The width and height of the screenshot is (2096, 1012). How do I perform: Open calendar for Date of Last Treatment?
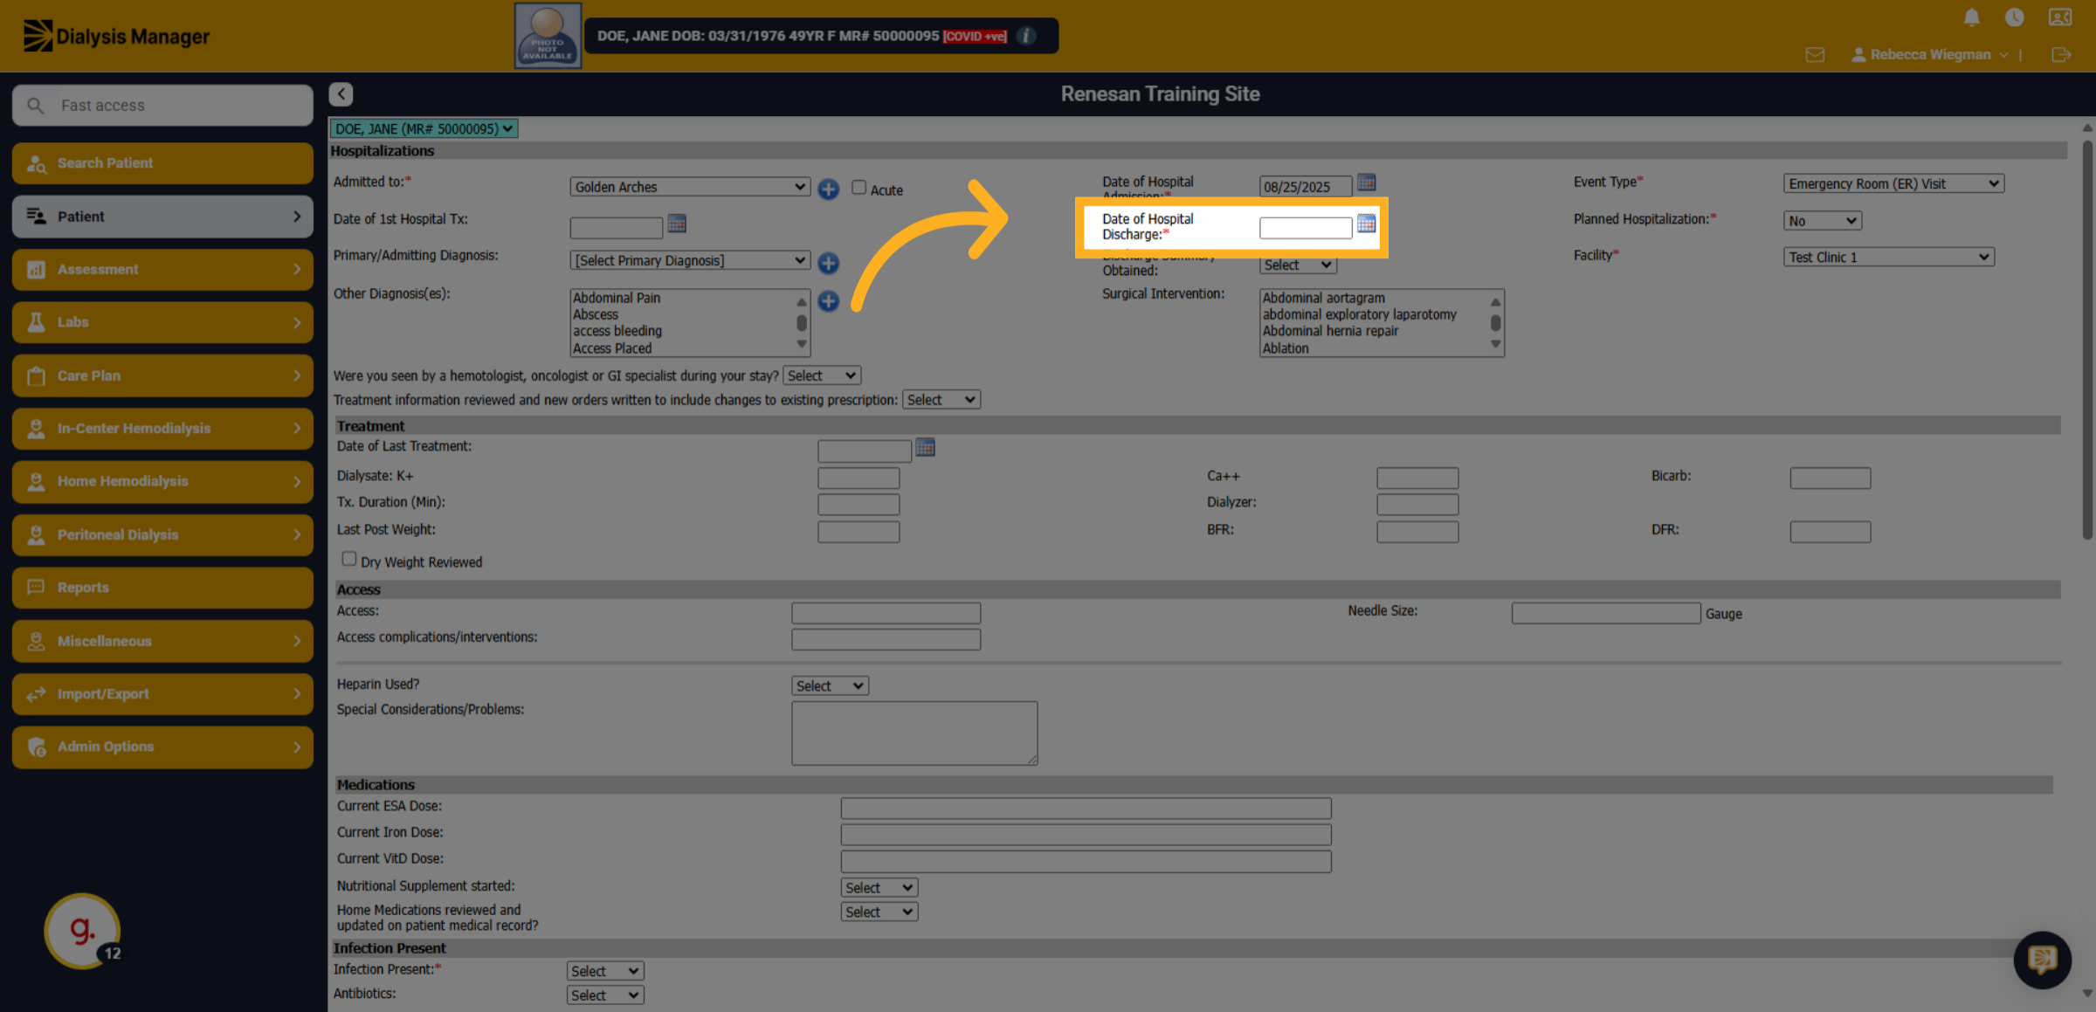pos(925,448)
